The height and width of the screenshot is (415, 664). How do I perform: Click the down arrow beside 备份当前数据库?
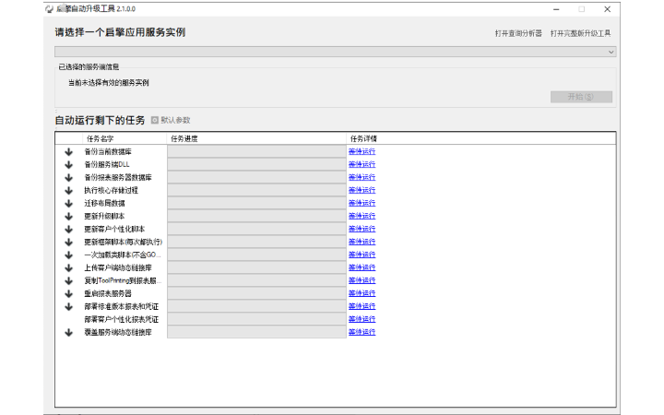68,152
